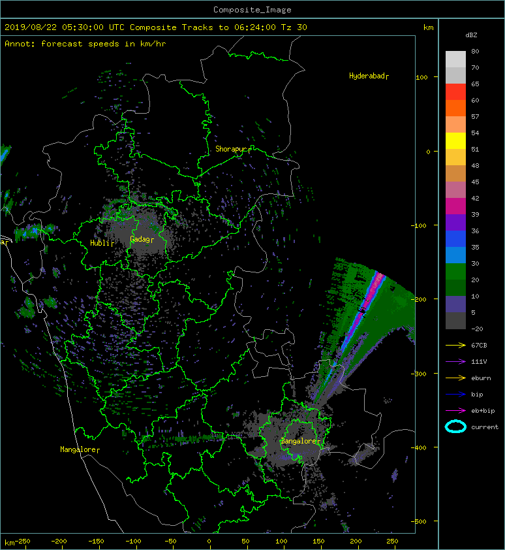505x550 pixels.
Task: Click the Hubli city label
Action: click(x=100, y=243)
